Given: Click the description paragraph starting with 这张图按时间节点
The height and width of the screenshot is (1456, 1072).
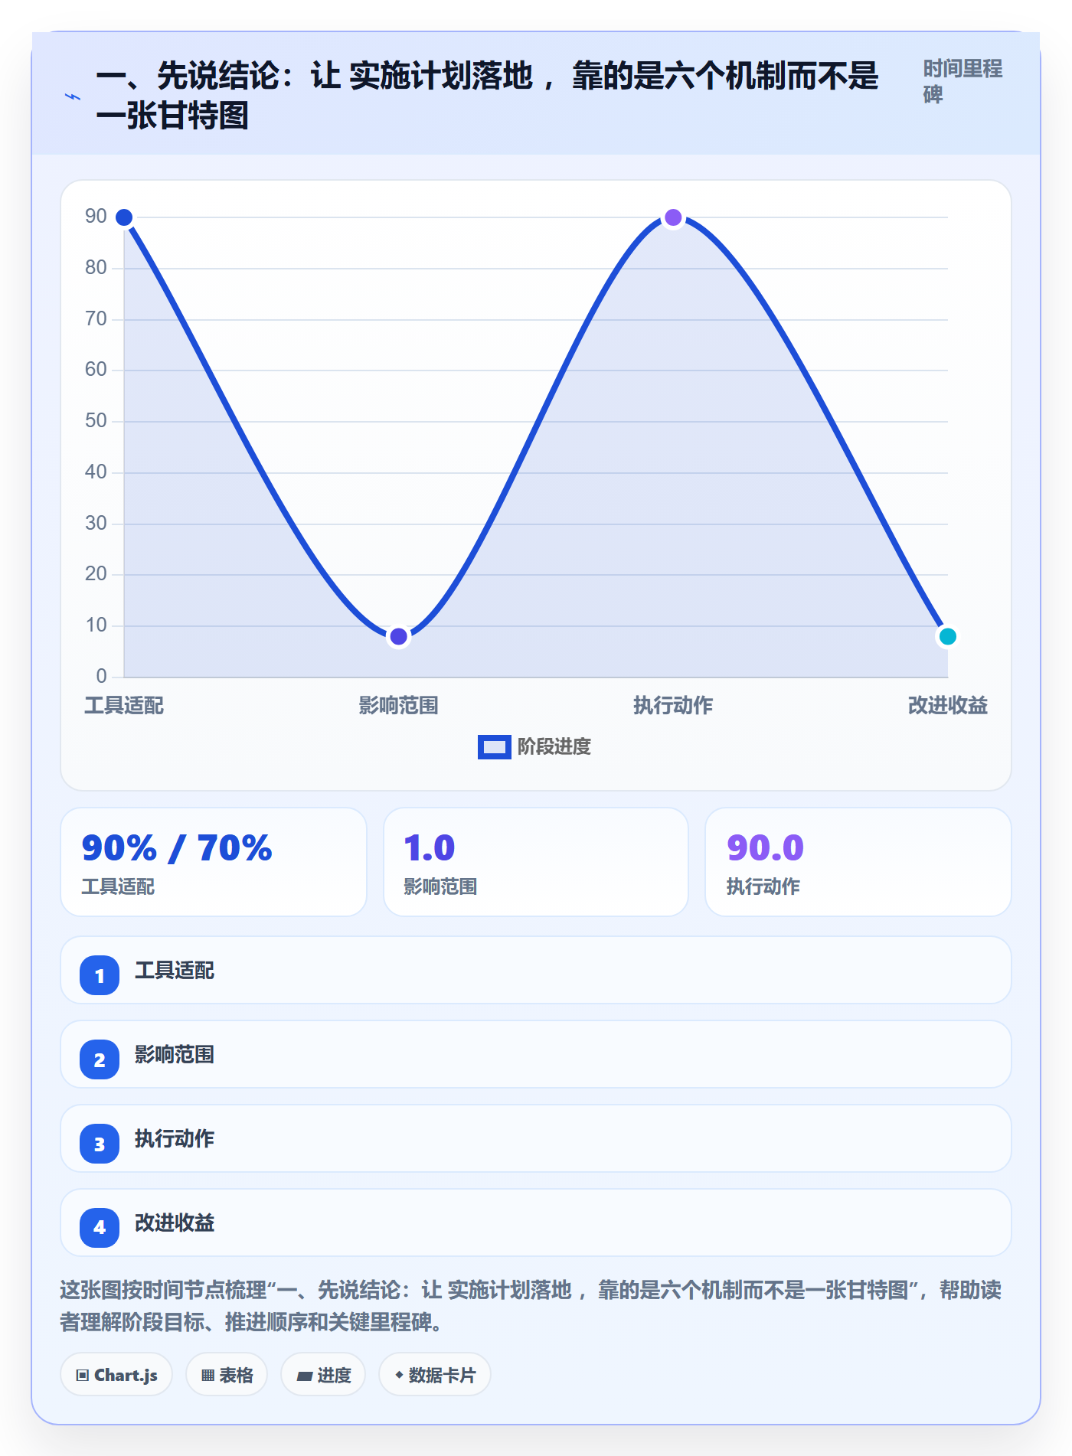Looking at the screenshot, I should pos(531,1306).
